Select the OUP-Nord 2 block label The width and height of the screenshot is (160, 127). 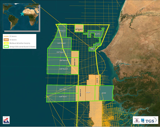pos(62,31)
